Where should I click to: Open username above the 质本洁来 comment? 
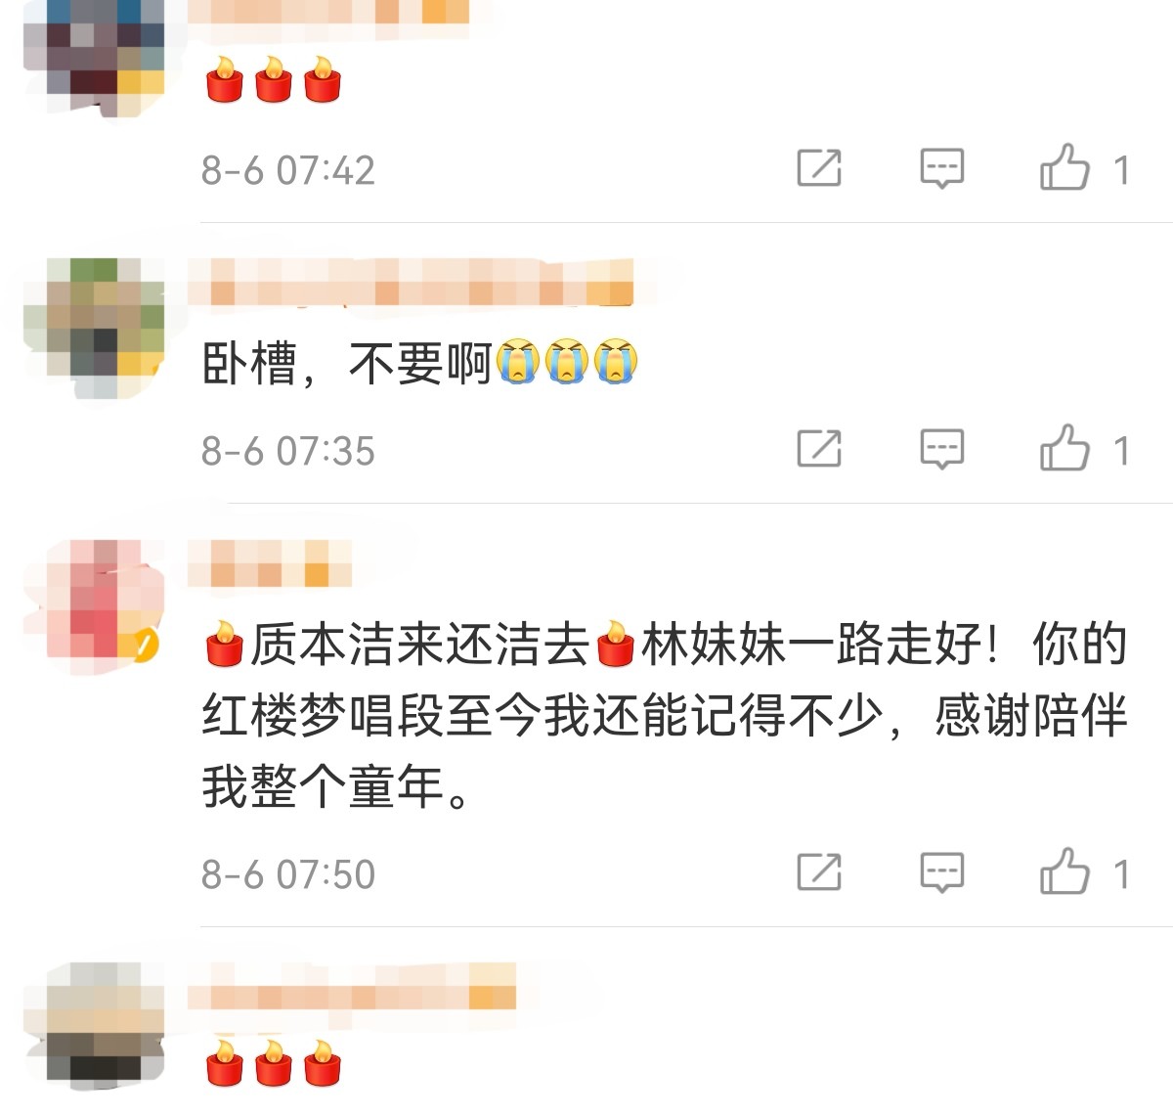click(270, 563)
